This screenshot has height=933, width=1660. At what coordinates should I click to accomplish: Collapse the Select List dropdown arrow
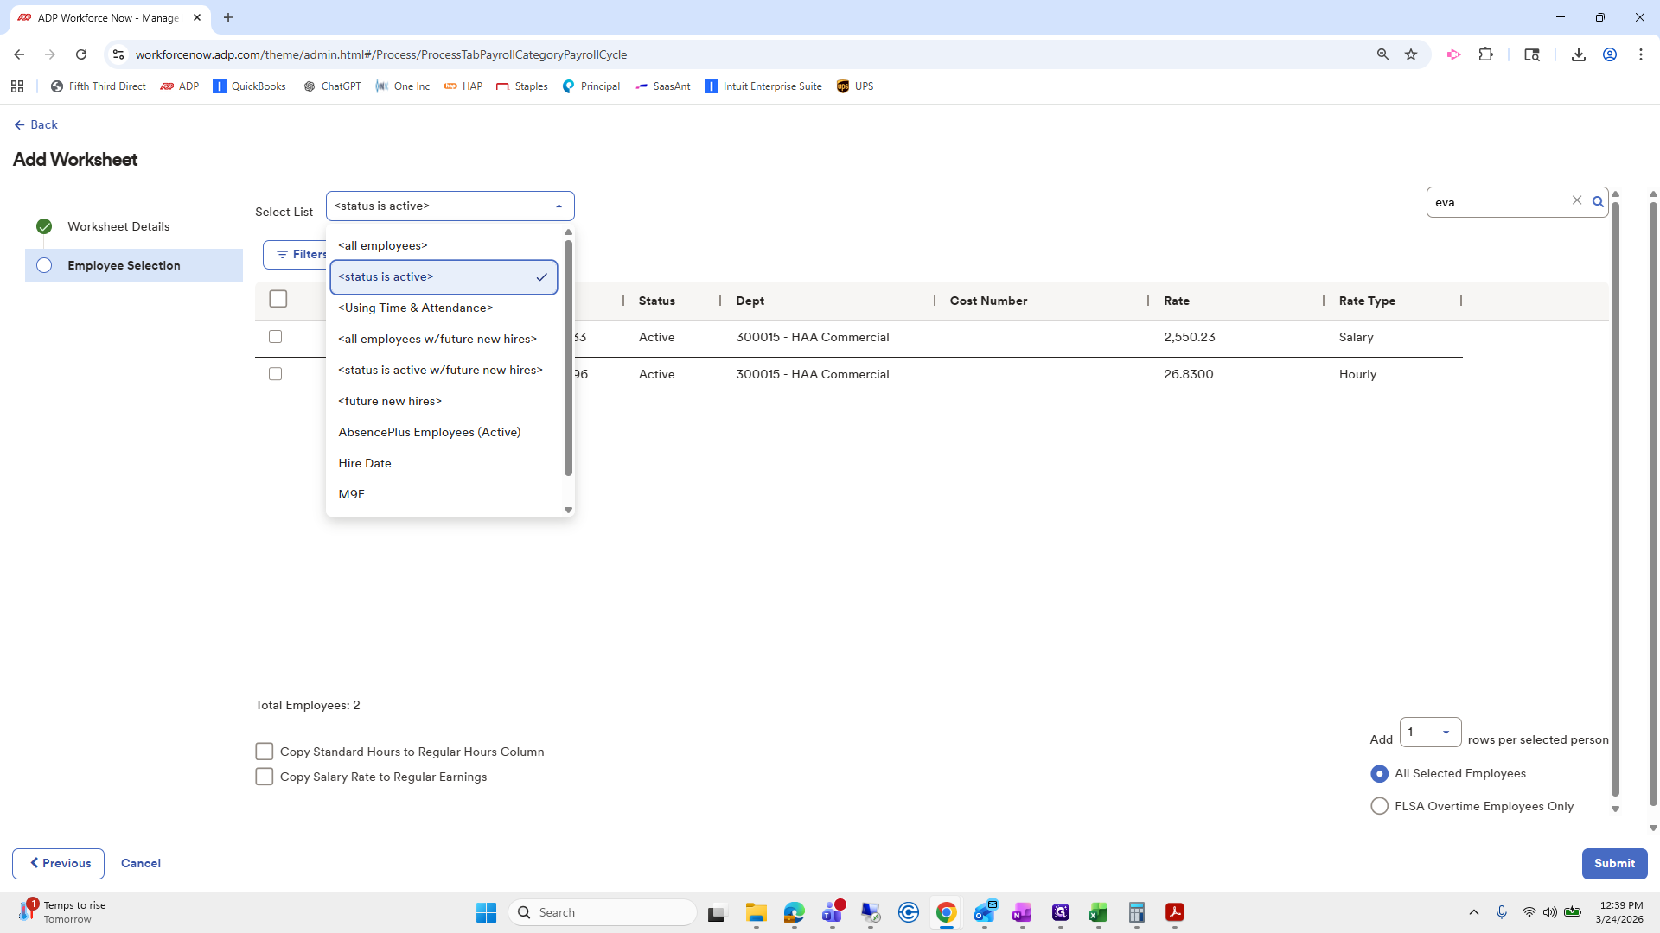(x=559, y=206)
